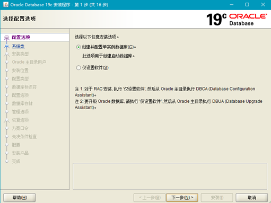Click the text 此选项用于创建启动数据库

tap(108, 56)
